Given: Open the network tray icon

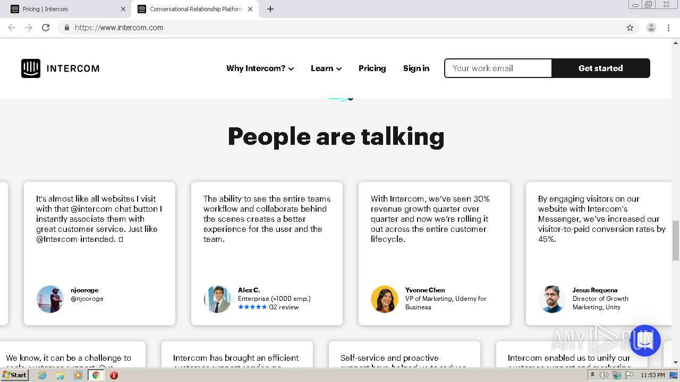Looking at the screenshot, I should 616,375.
